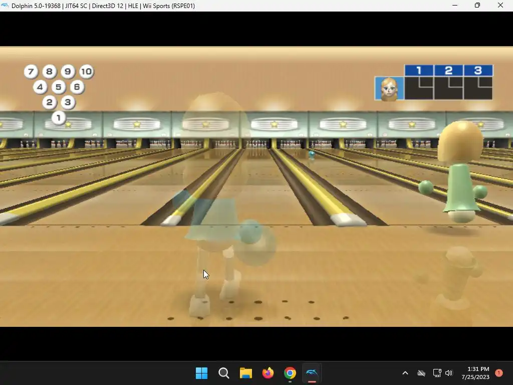This screenshot has height=385, width=513.
Task: Click the teal bowling ball on far lane
Action: click(312, 154)
